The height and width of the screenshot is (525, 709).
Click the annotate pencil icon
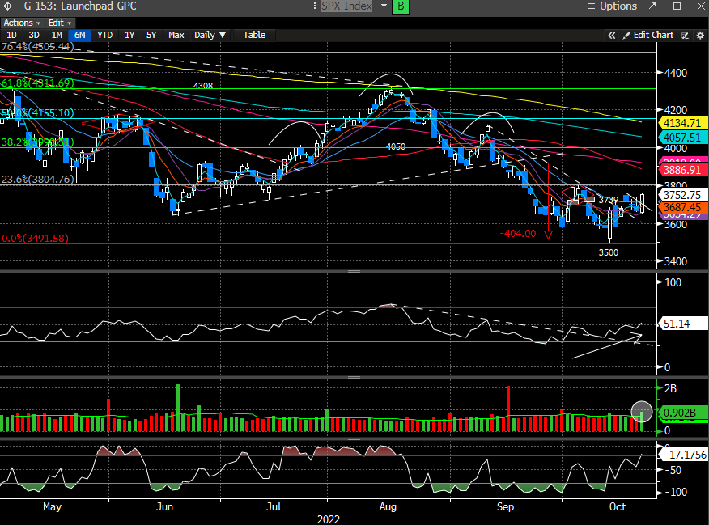tap(685, 36)
